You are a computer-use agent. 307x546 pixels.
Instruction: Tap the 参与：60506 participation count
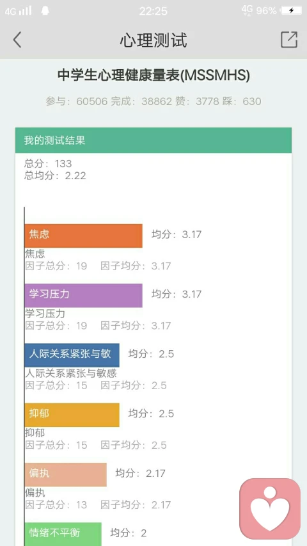77,101
